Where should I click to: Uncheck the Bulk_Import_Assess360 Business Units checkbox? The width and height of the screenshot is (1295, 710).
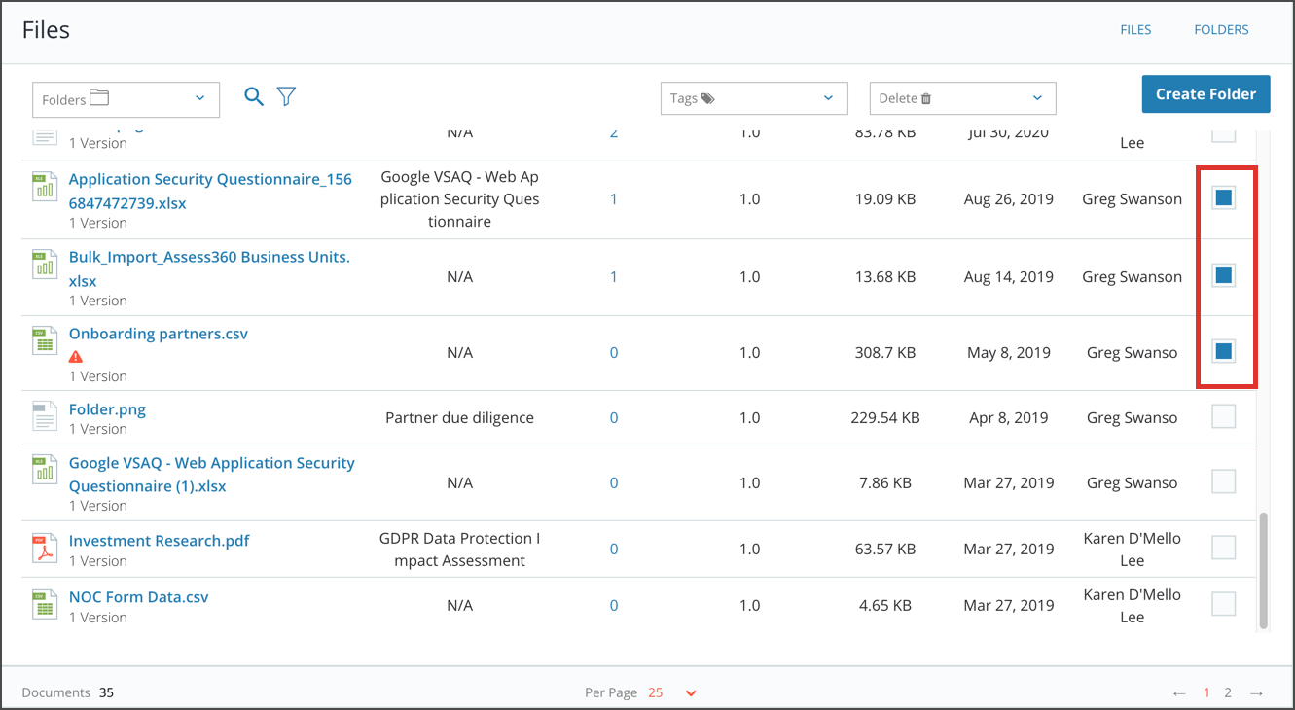click(1224, 276)
